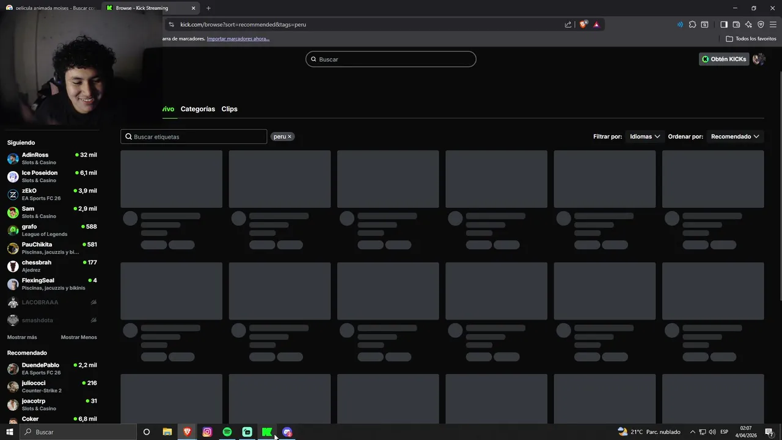Click the tab search toolbar icon

[x=704, y=24]
